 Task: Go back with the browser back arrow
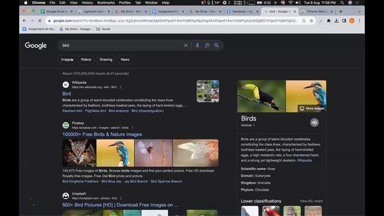(24, 21)
